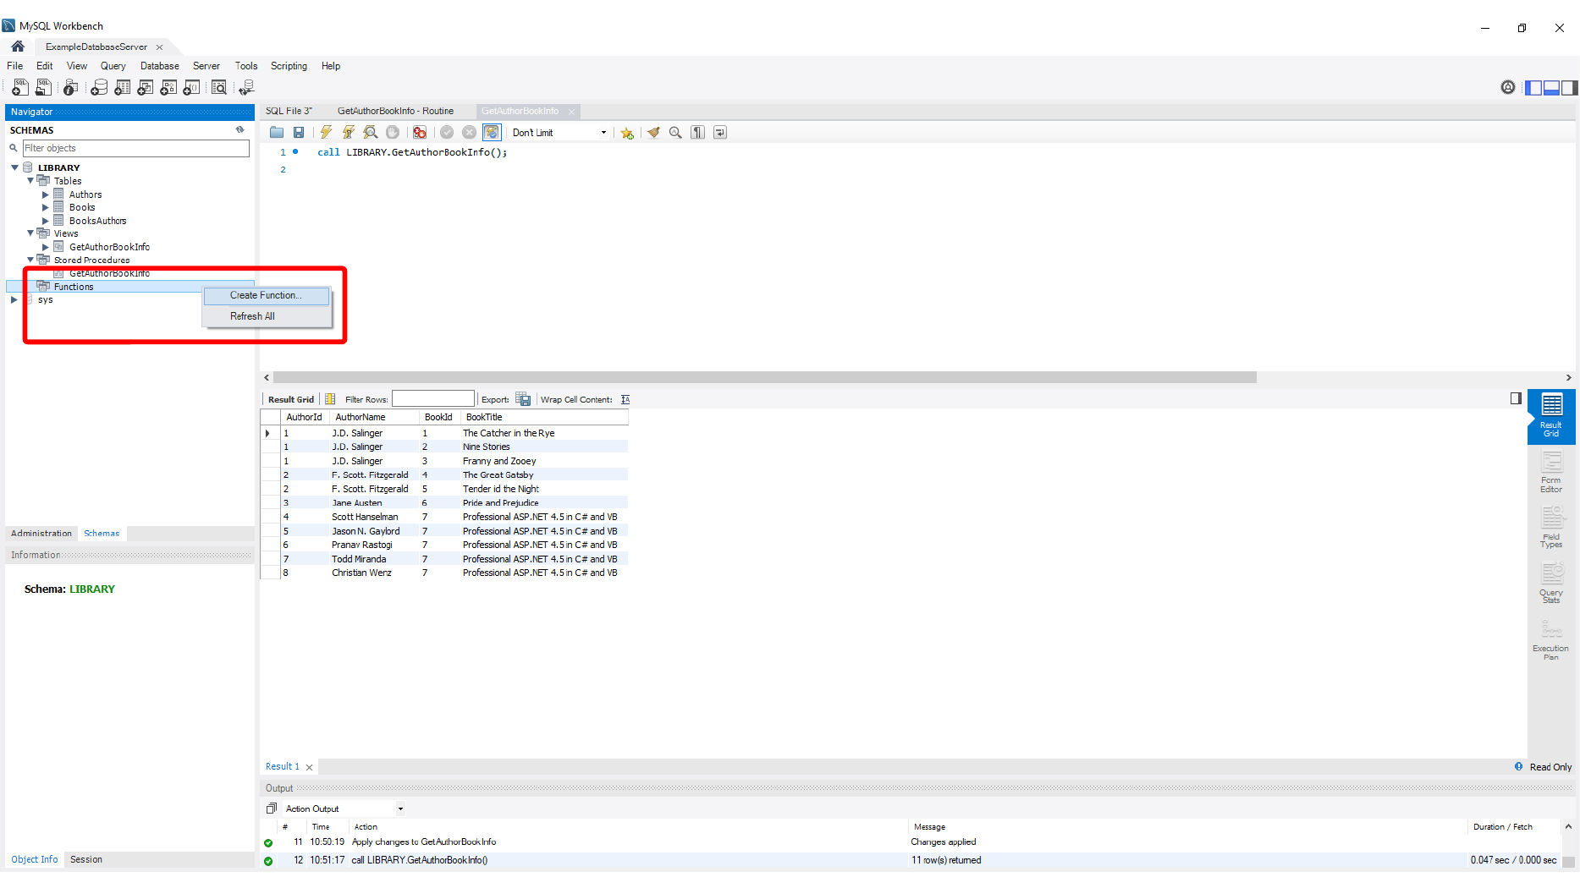Show the Form Editor panel
1580x888 pixels.
[x=1551, y=472]
